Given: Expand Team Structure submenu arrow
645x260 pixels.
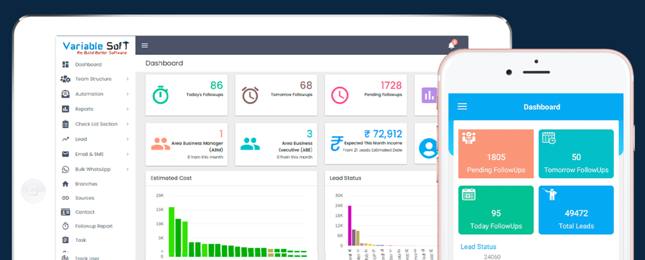Looking at the screenshot, I should click(128, 79).
